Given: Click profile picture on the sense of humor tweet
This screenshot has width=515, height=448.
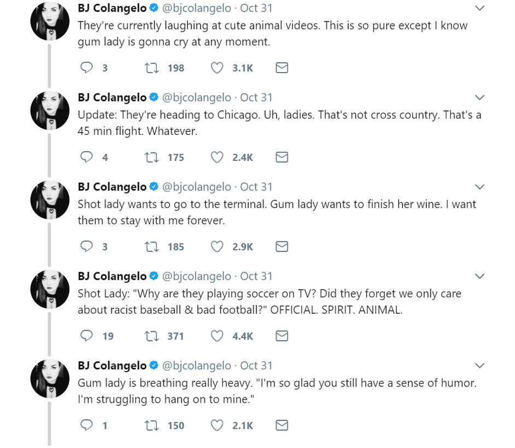Looking at the screenshot, I should pyautogui.click(x=50, y=379).
